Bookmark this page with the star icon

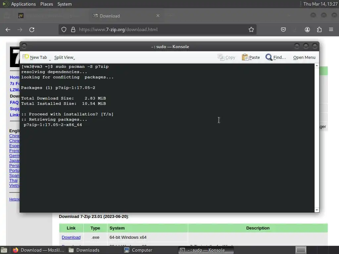click(x=251, y=29)
